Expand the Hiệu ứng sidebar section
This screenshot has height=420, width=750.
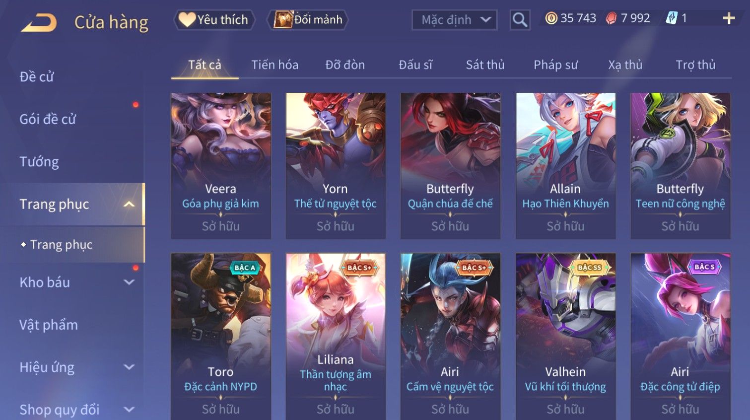coord(129,367)
